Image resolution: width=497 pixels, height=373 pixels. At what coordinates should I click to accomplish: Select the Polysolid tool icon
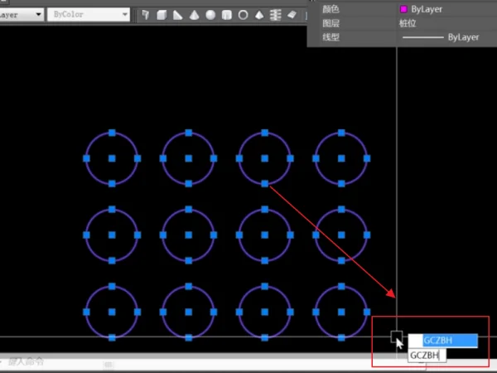[146, 15]
